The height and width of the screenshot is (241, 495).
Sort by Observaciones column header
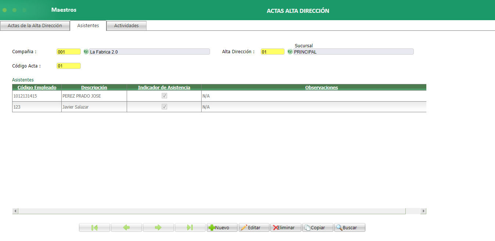[x=322, y=87]
